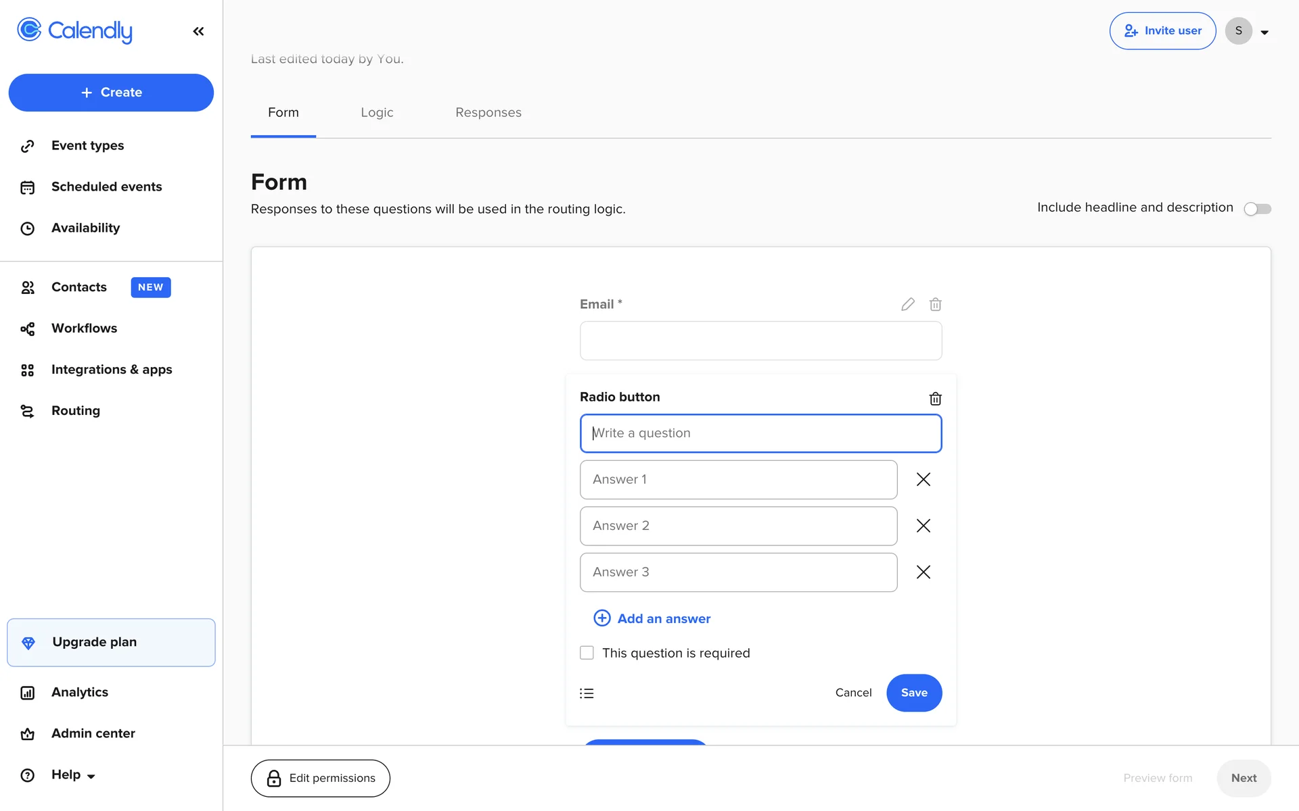Screen dimensions: 1299x811
Task: Switch to the Logic tab
Action: pyautogui.click(x=377, y=112)
